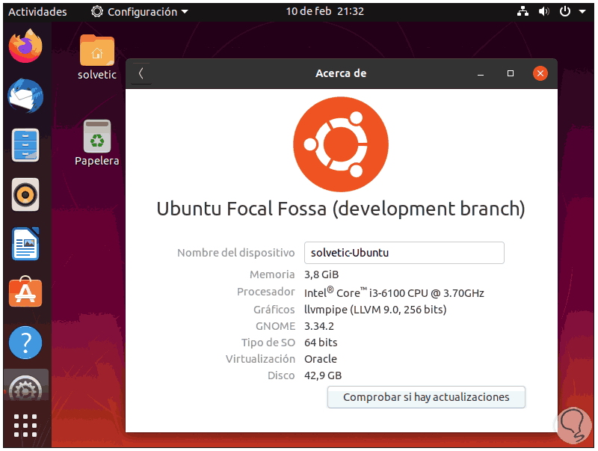This screenshot has height=451, width=598.
Task: Go back using the header arrow
Action: (x=141, y=73)
